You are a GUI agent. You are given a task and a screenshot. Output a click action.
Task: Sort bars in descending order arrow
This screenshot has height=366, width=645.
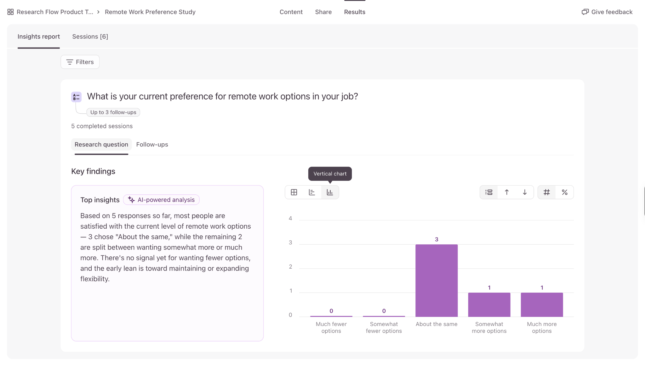pyautogui.click(x=525, y=192)
